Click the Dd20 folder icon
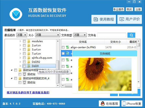This screenshot has height=108, width=145. pos(29,66)
